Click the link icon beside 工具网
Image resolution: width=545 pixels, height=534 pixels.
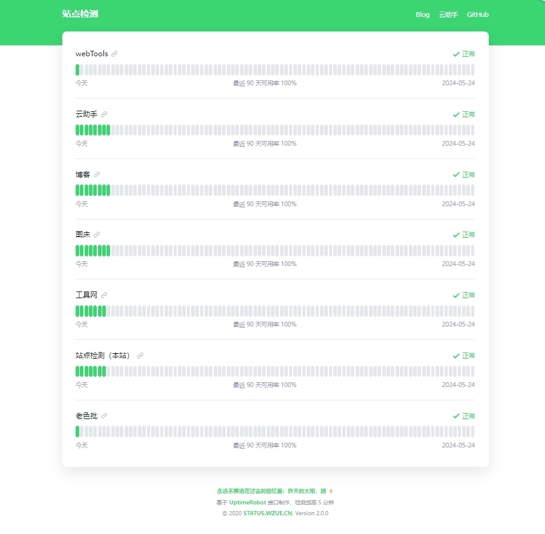click(x=104, y=295)
